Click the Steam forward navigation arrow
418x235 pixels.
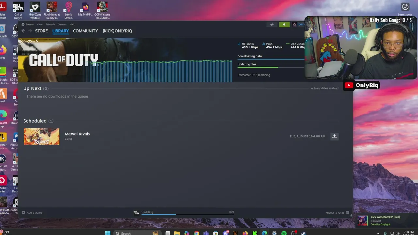(x=30, y=31)
